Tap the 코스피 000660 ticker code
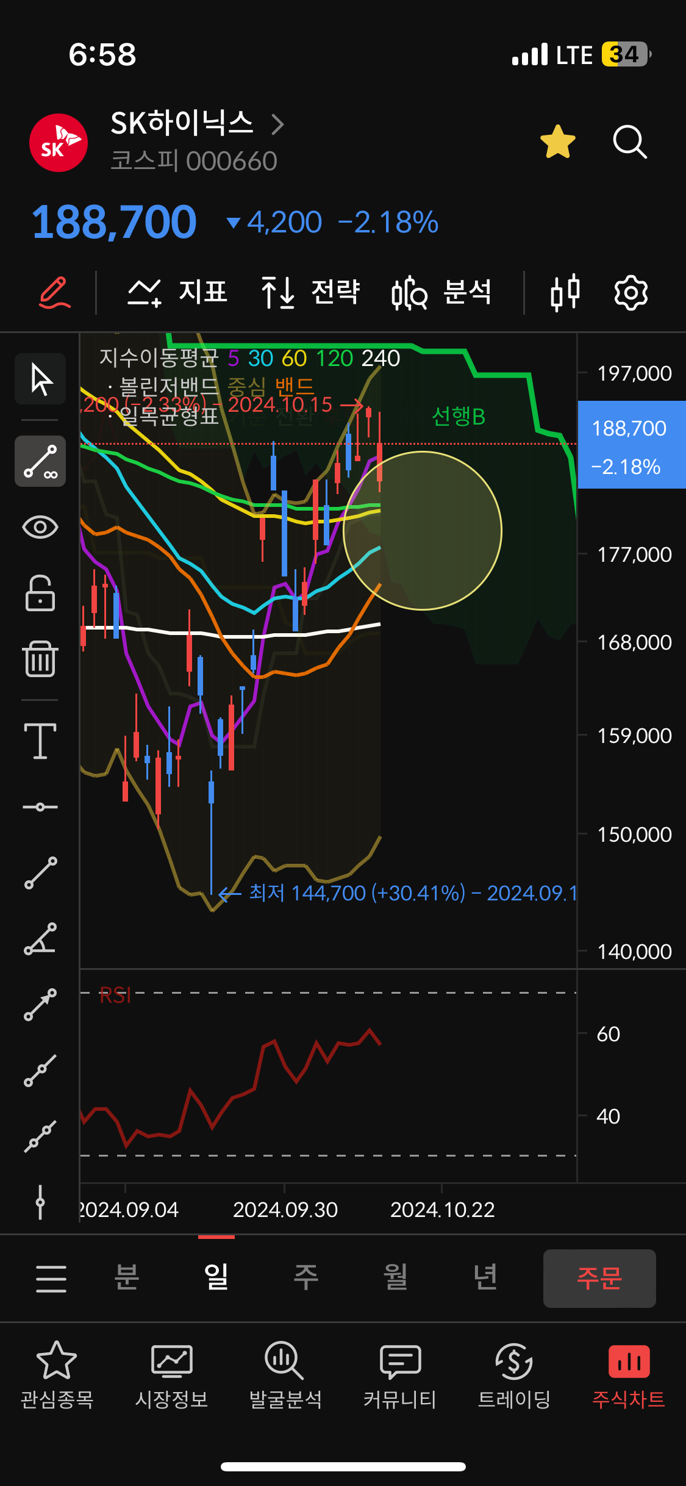Image resolution: width=686 pixels, height=1486 pixels. (x=193, y=161)
